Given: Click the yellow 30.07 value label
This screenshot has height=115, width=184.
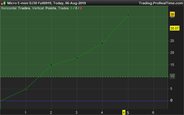Looking at the screenshot, I should point(175,28).
